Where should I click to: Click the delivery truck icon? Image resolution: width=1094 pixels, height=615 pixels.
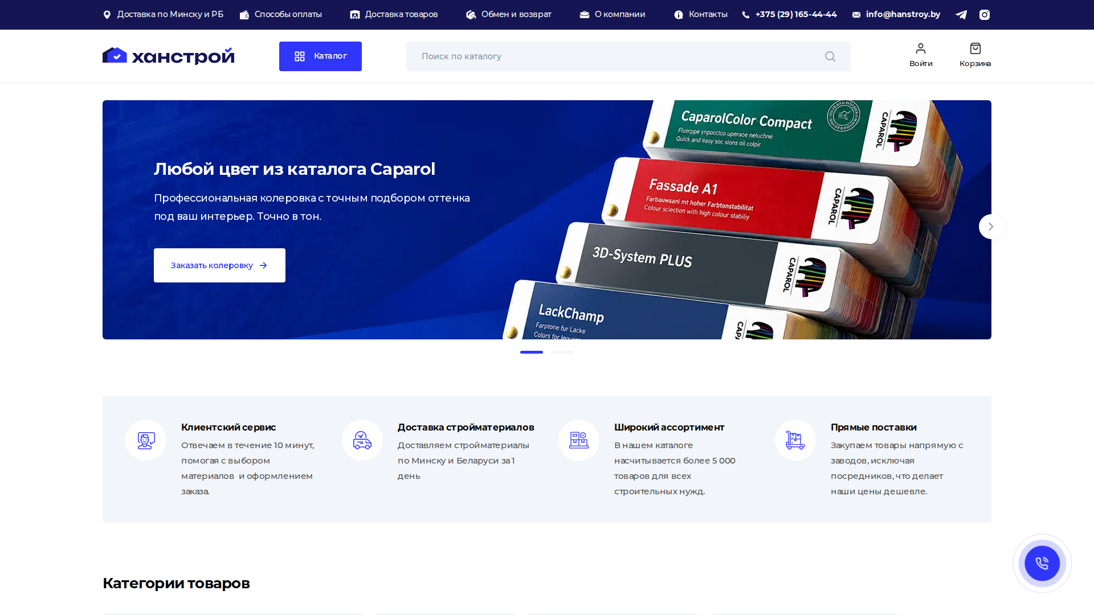(362, 440)
